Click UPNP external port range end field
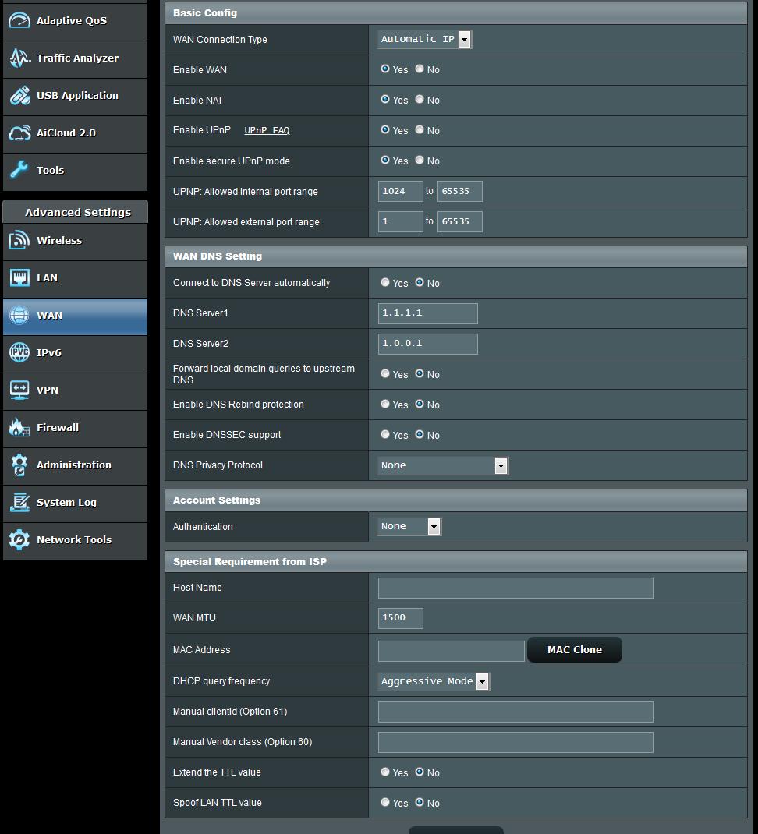Image resolution: width=758 pixels, height=834 pixels. click(x=460, y=222)
